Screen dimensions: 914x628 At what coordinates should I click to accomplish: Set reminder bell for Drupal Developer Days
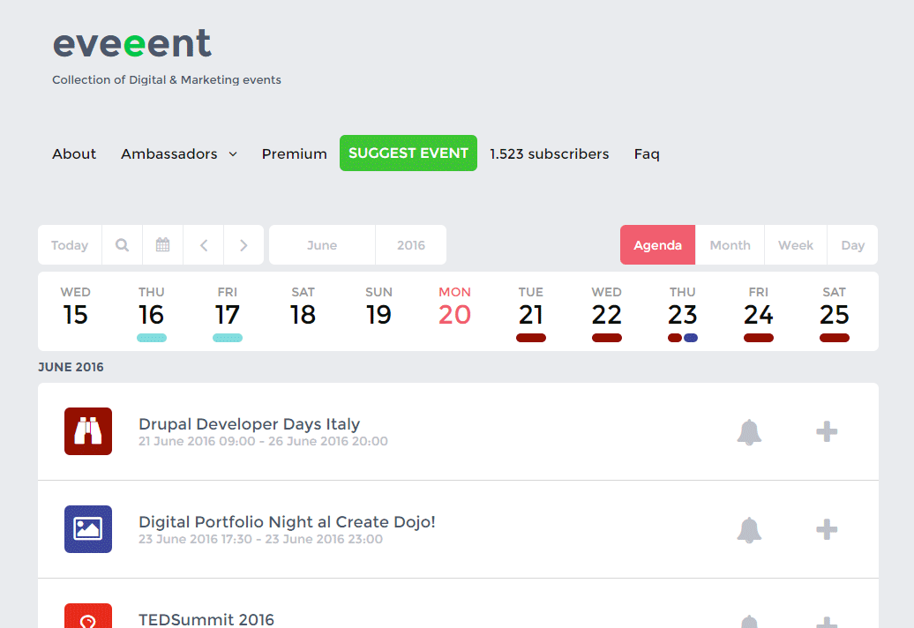point(749,431)
